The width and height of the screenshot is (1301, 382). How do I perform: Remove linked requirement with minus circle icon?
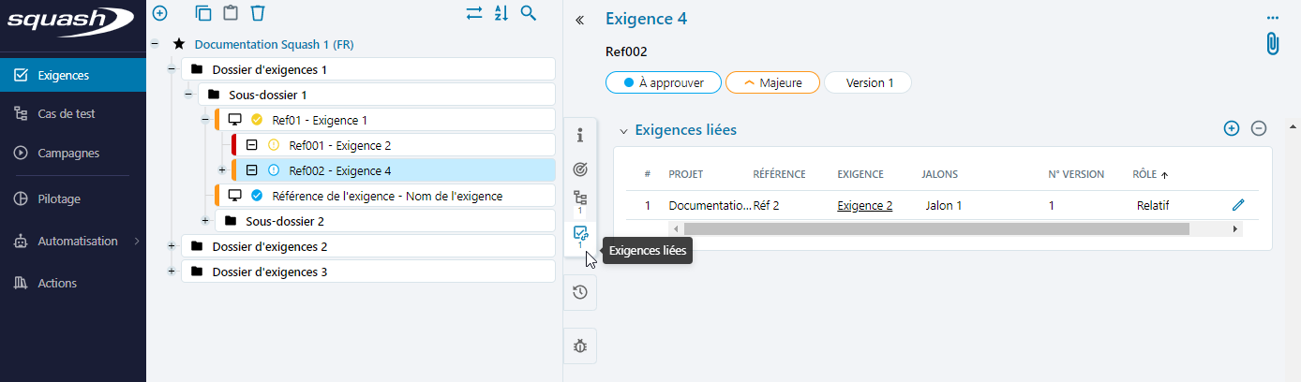pos(1259,128)
